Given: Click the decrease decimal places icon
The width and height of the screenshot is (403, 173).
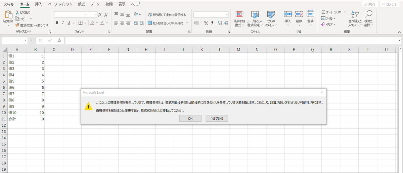Looking at the screenshot, I should point(226,23).
